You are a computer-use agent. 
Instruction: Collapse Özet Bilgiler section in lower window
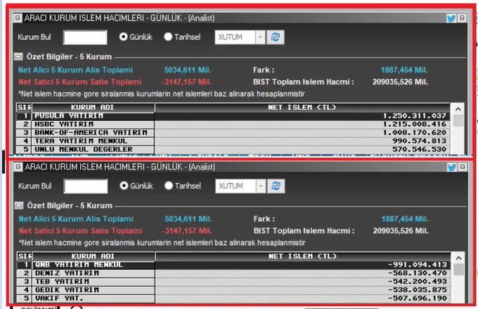pyautogui.click(x=19, y=206)
